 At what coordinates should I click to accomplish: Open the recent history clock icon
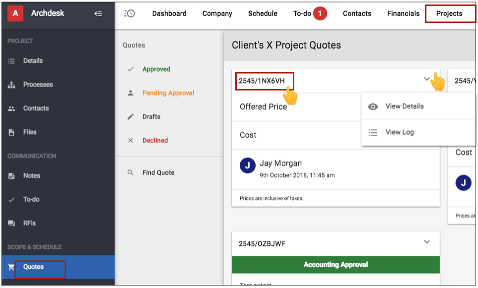click(129, 13)
